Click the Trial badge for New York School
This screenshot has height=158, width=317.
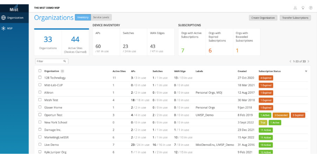263,122
